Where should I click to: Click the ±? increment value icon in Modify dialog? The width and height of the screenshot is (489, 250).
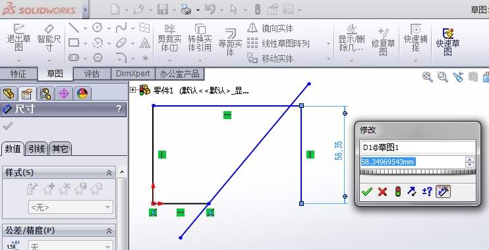(427, 191)
